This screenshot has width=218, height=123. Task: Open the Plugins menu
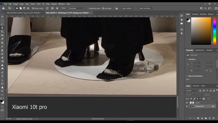(x=54, y=4)
